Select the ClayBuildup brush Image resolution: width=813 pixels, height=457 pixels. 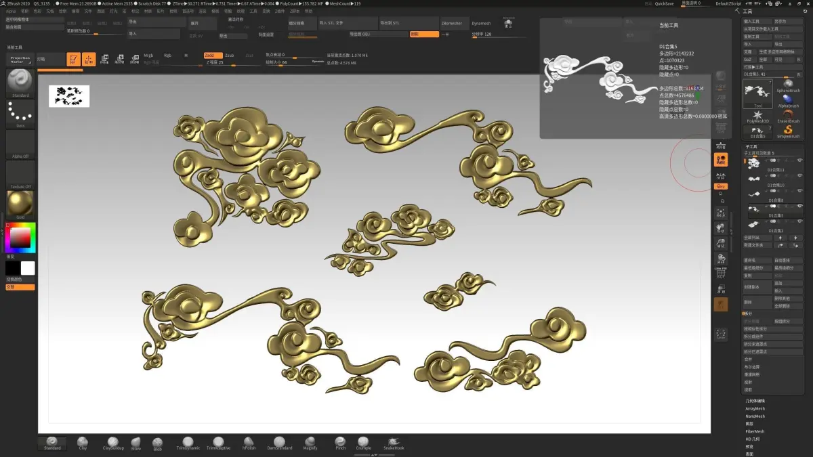pos(113,443)
